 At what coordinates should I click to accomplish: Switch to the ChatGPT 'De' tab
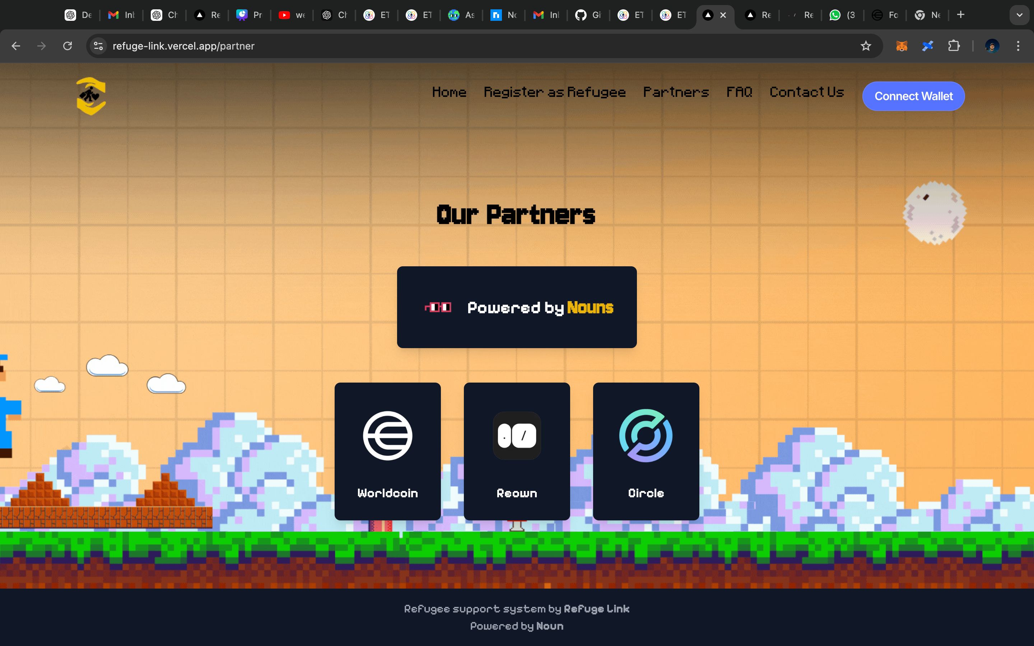pyautogui.click(x=79, y=15)
